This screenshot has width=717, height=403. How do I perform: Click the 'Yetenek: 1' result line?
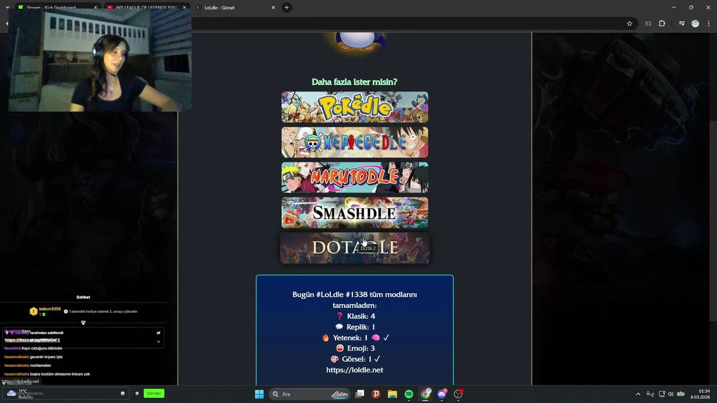(x=355, y=338)
